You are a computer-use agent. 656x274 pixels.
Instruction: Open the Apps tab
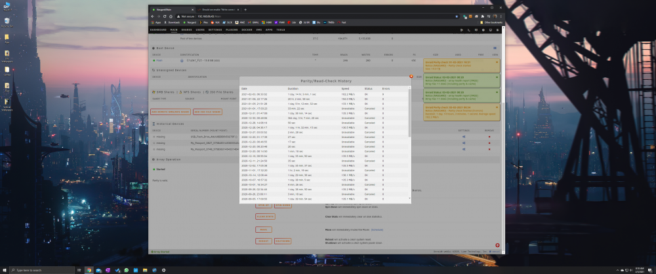[269, 30]
